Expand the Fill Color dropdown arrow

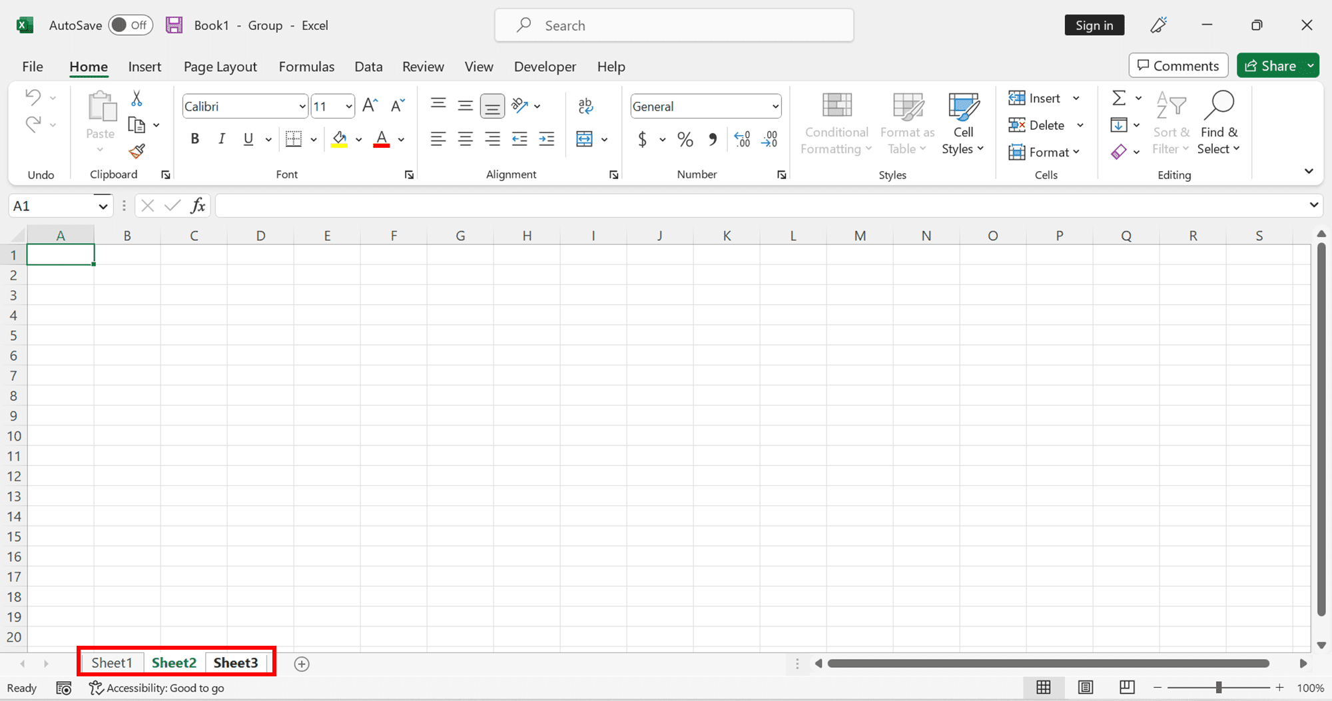click(358, 139)
